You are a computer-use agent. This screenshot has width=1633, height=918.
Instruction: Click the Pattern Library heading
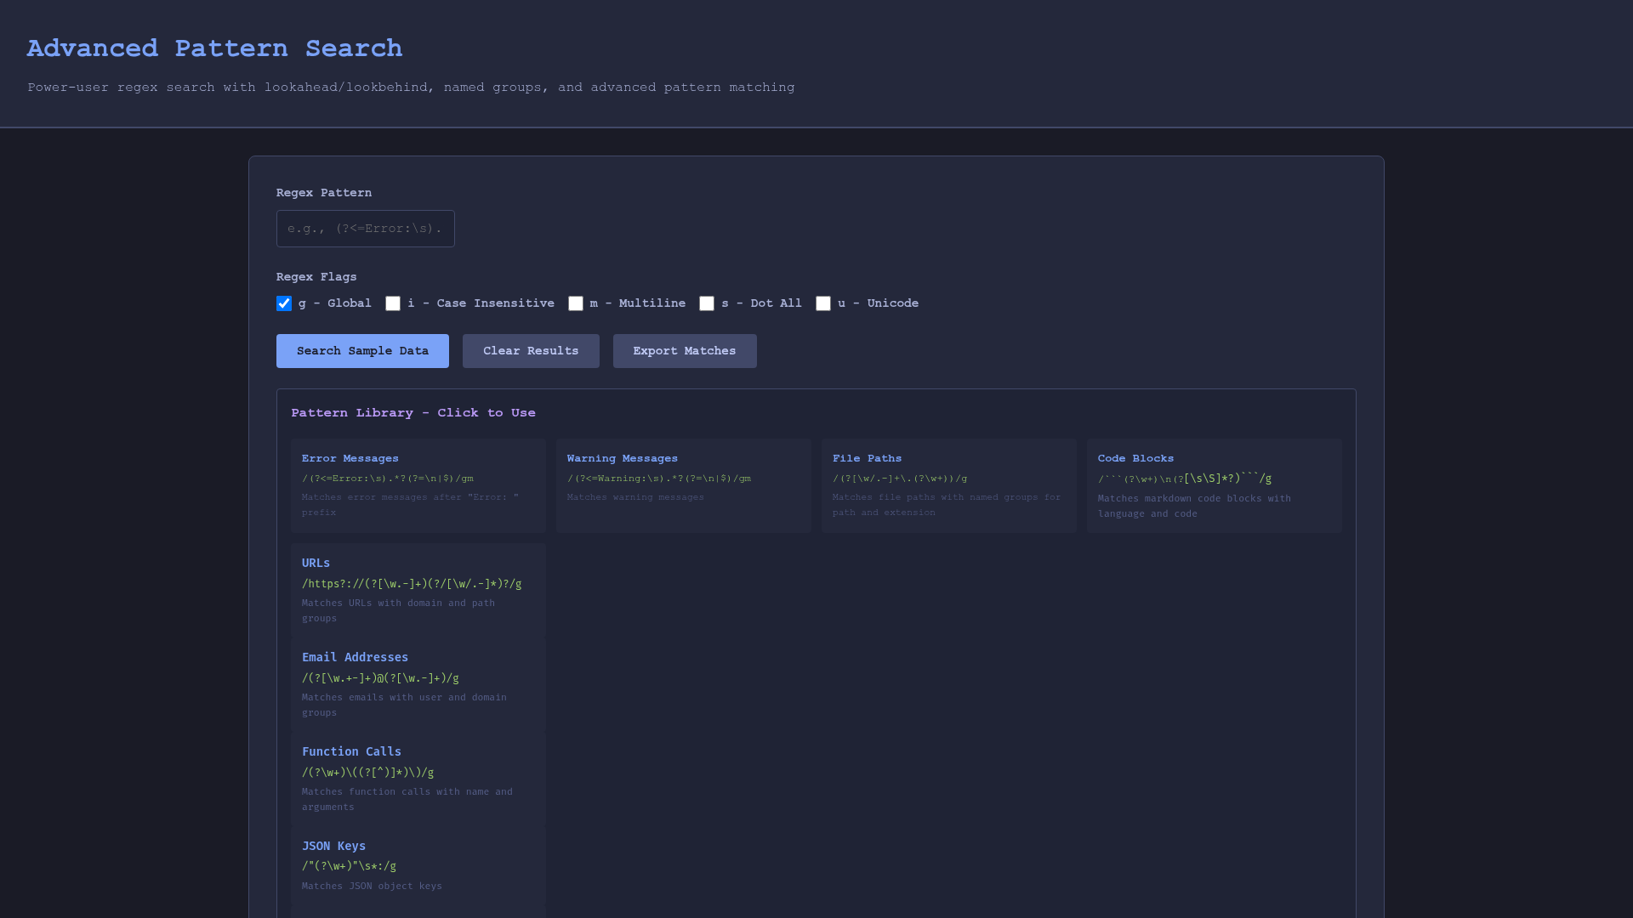pyautogui.click(x=413, y=413)
